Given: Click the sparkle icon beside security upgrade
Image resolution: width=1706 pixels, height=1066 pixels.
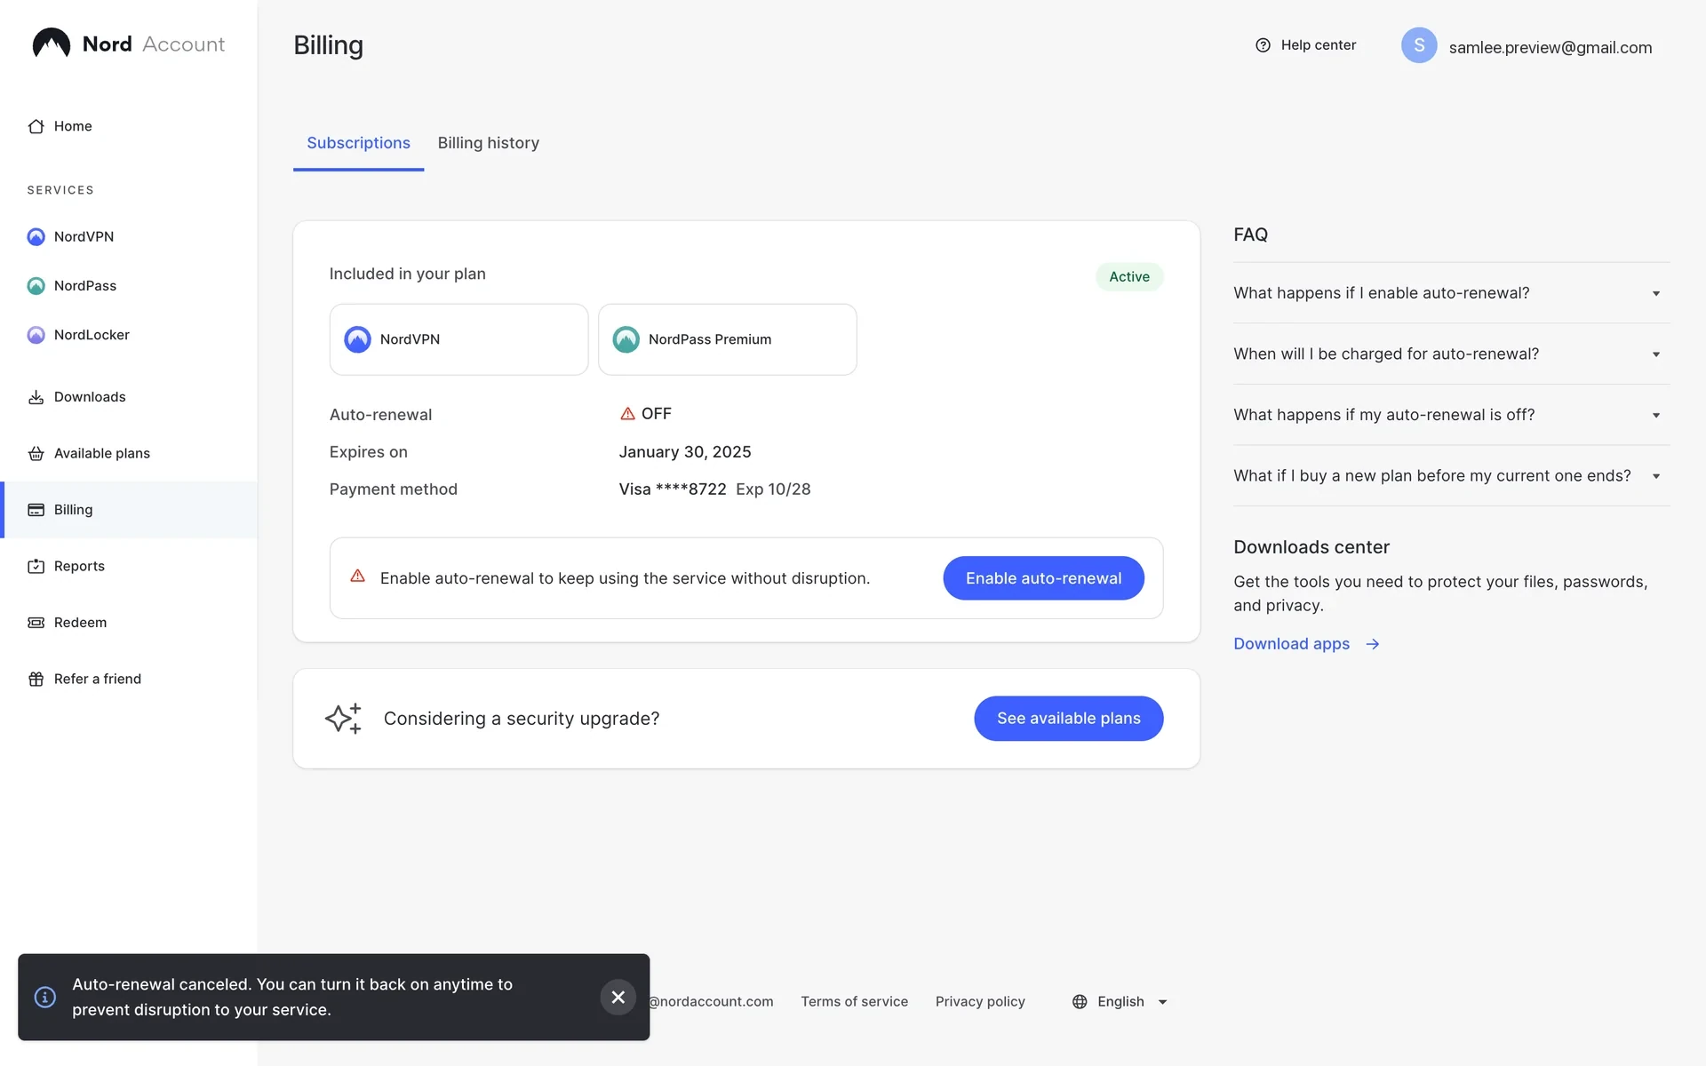Looking at the screenshot, I should (x=344, y=719).
